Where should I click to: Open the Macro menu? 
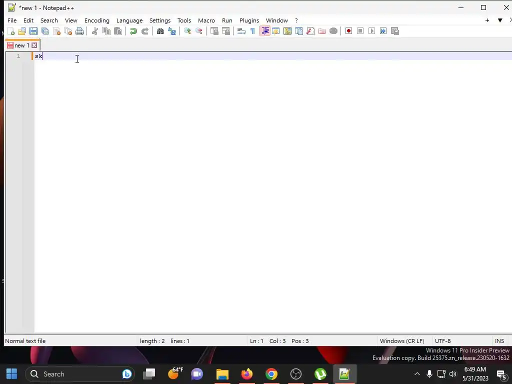pos(206,20)
